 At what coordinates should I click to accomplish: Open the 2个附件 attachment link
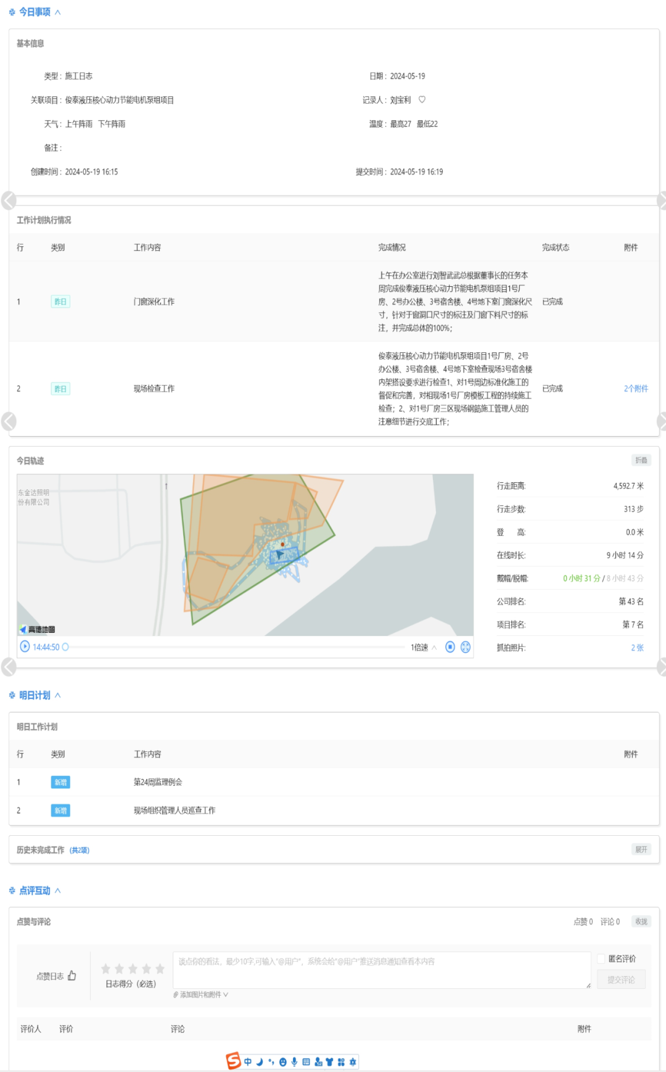tap(636, 389)
